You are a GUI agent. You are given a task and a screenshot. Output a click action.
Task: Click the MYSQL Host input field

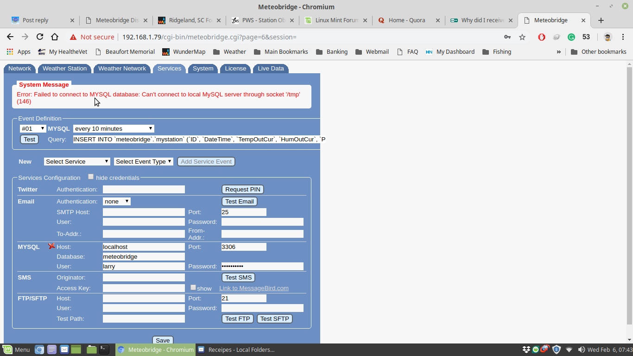144,247
